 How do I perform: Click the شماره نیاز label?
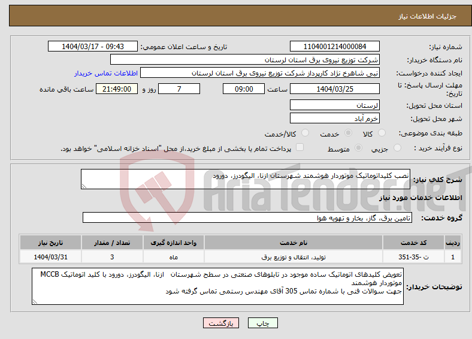coord(446,47)
